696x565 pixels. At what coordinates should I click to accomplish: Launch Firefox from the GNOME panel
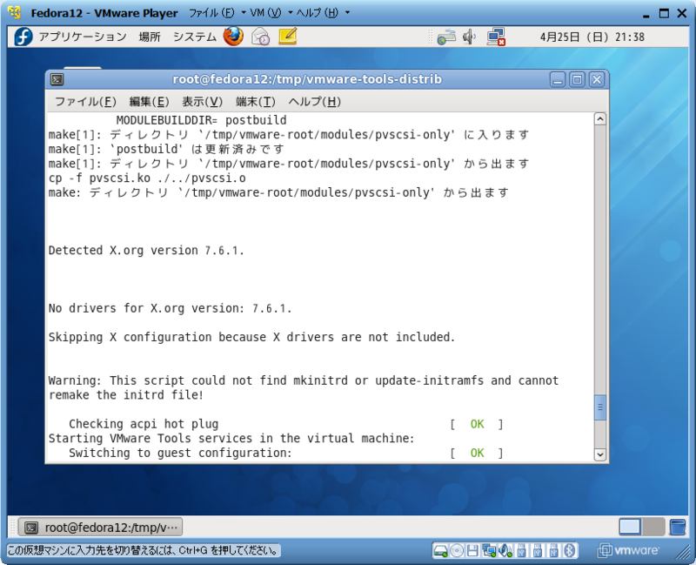click(x=233, y=37)
